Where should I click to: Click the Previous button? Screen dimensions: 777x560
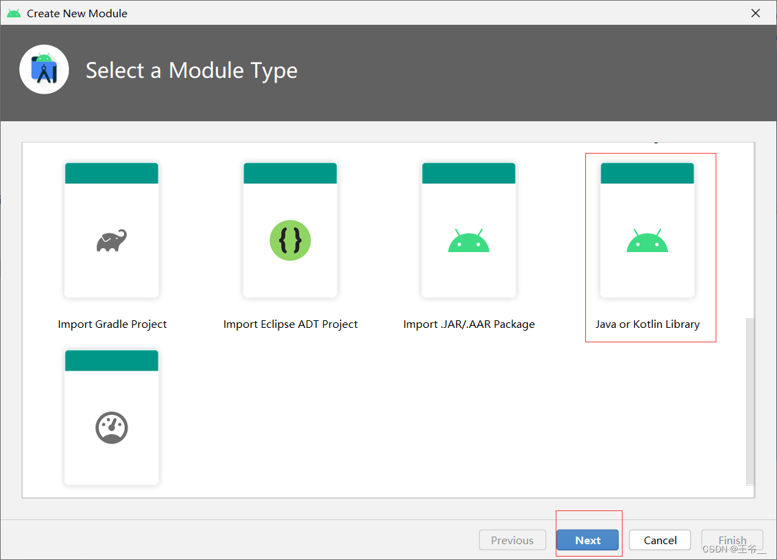[x=512, y=540]
